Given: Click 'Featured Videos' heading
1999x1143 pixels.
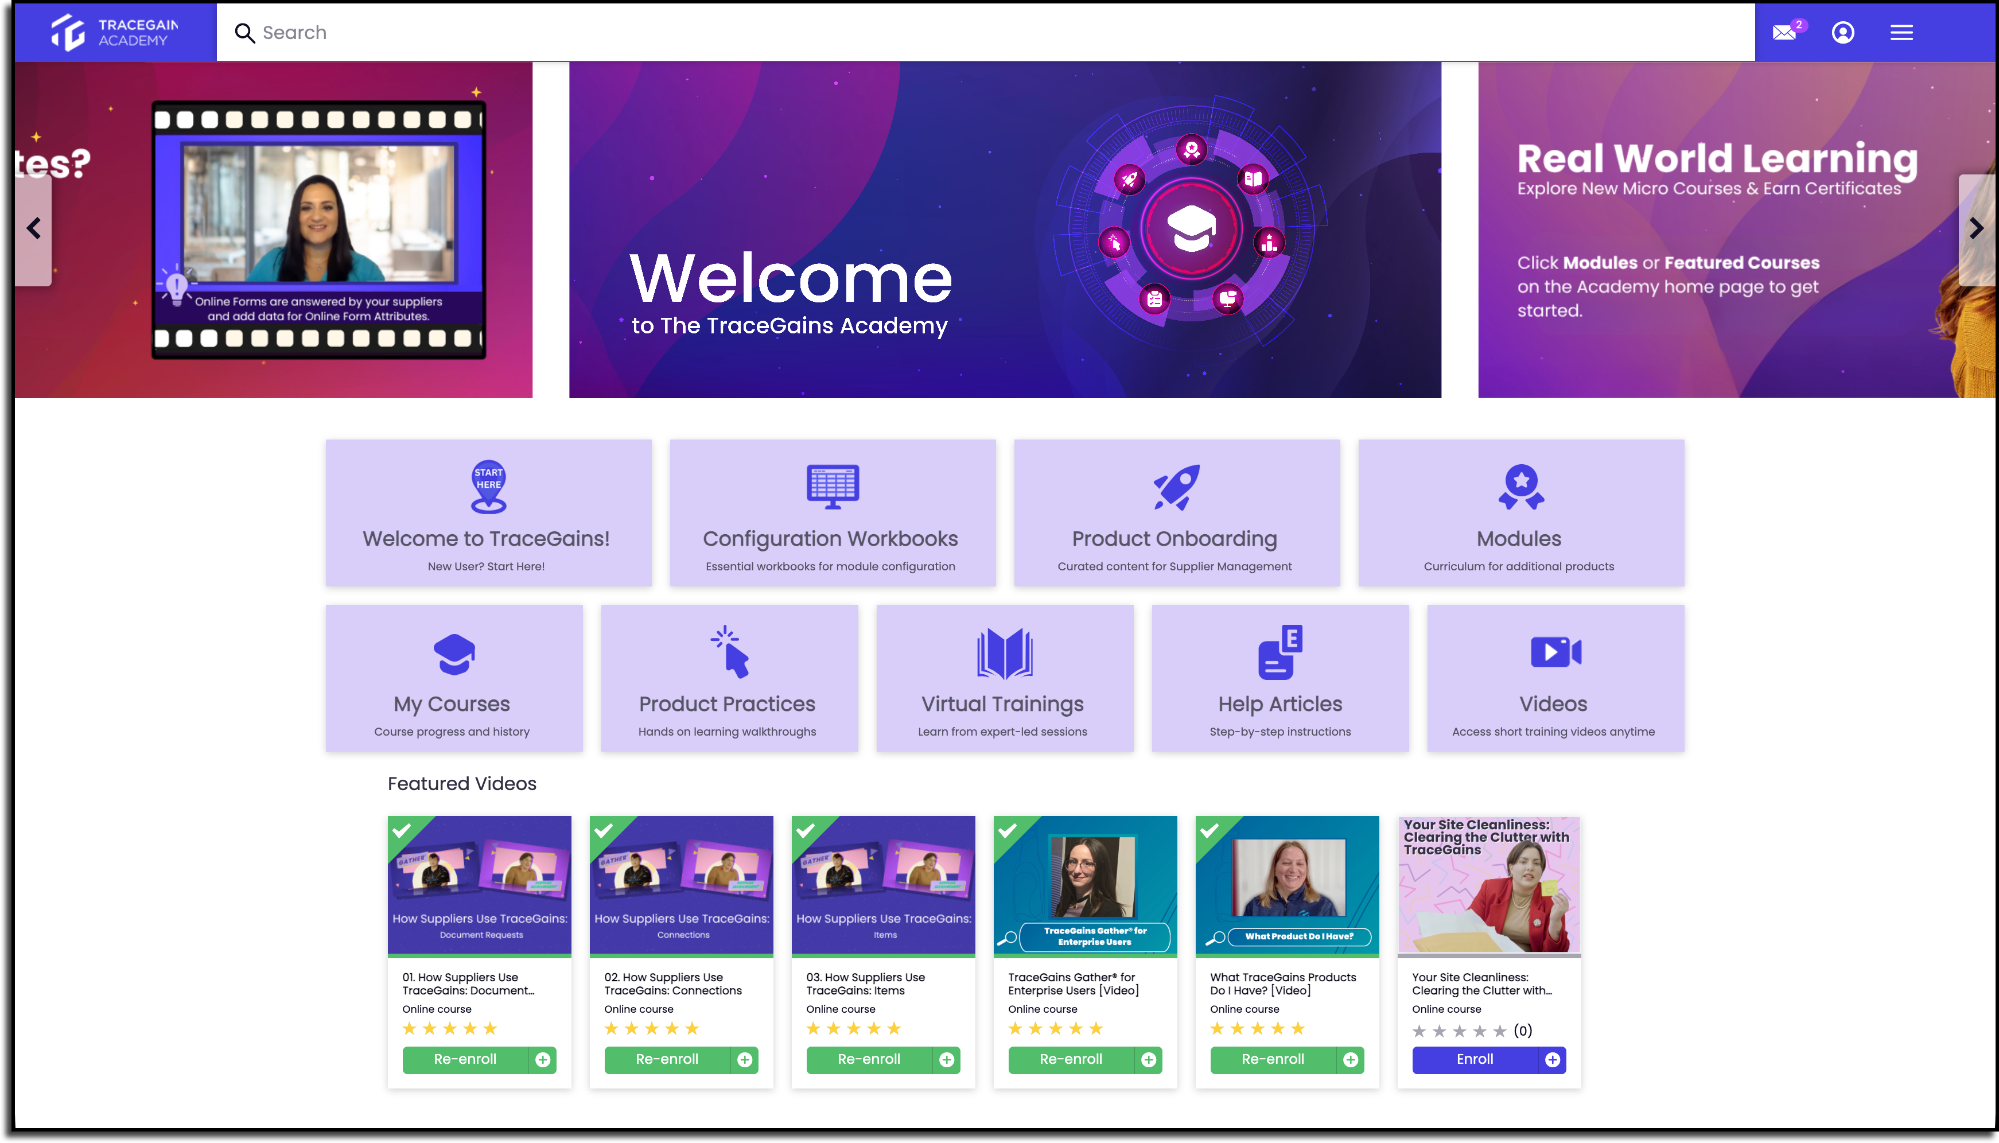Looking at the screenshot, I should pyautogui.click(x=462, y=783).
